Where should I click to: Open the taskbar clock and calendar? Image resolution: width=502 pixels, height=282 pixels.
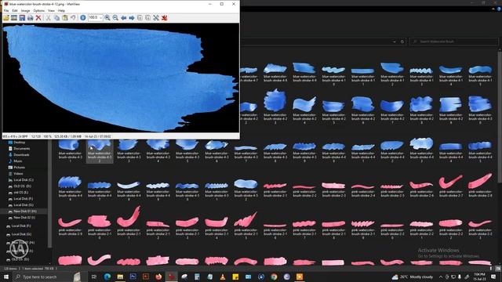pyautogui.click(x=479, y=277)
